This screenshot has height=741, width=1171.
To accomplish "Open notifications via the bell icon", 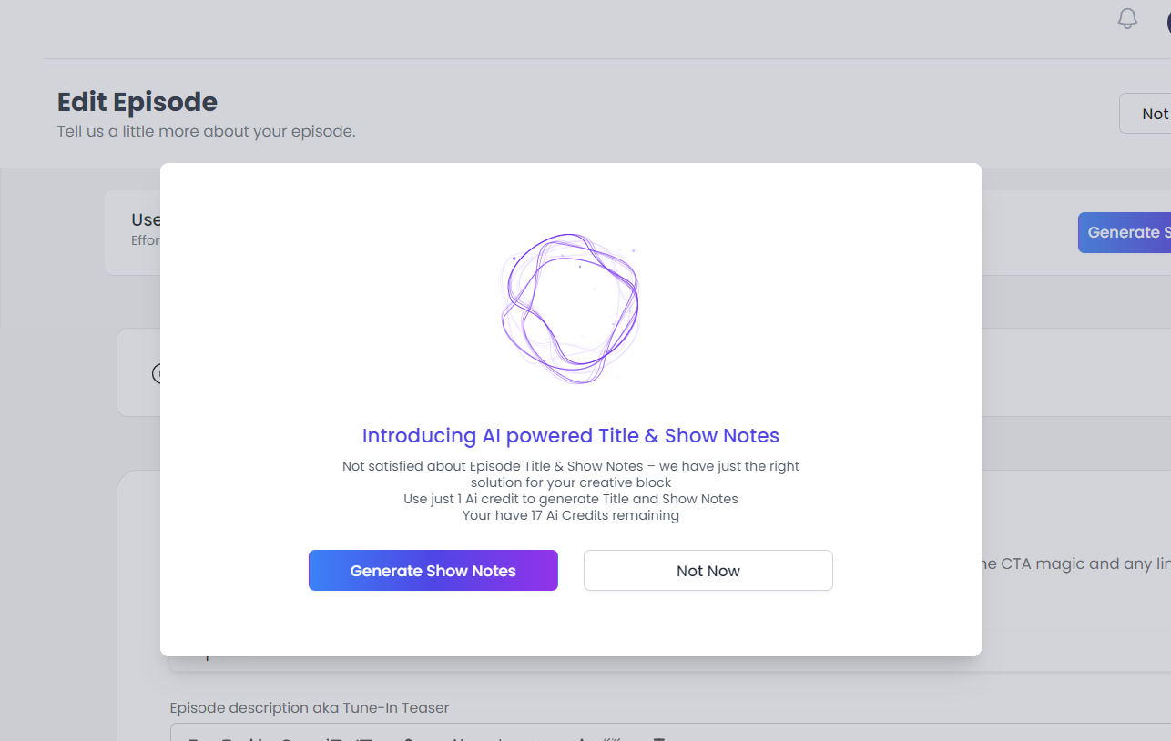I will [1127, 18].
